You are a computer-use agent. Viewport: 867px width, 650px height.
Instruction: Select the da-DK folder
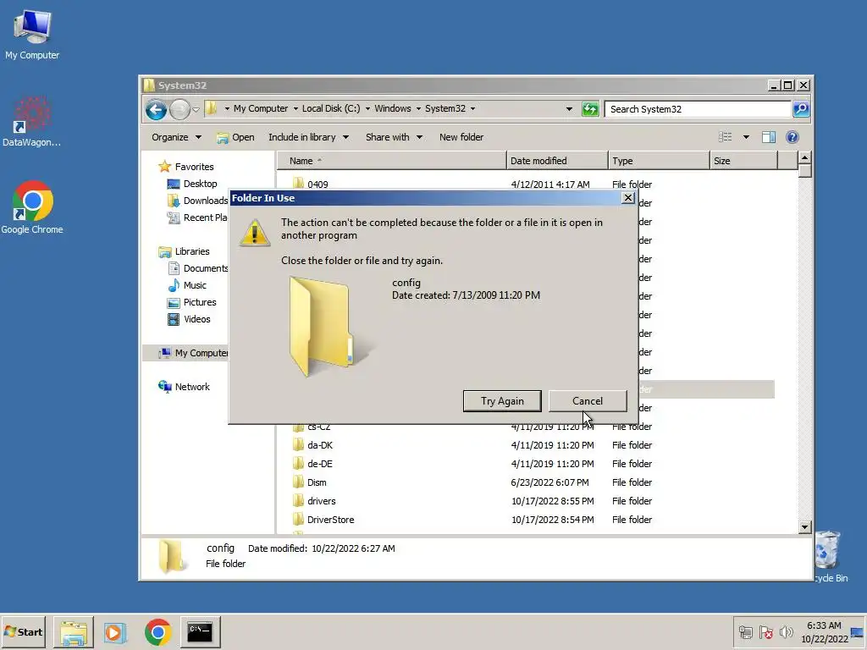[x=319, y=445]
